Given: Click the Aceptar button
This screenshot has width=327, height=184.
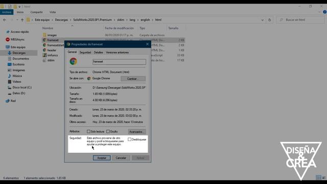Looking at the screenshot, I should pyautogui.click(x=102, y=158).
